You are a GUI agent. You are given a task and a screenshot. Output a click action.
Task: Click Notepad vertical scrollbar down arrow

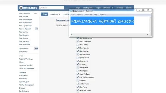pyautogui.click(x=150, y=32)
